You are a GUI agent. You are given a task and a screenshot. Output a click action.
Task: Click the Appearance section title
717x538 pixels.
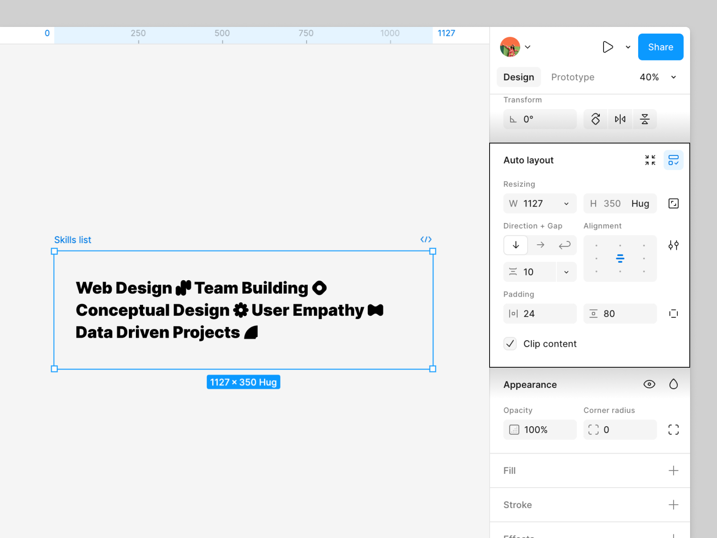[x=530, y=385]
